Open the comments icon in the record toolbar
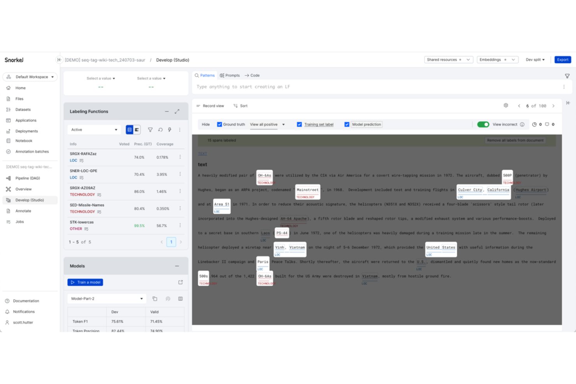 point(547,124)
